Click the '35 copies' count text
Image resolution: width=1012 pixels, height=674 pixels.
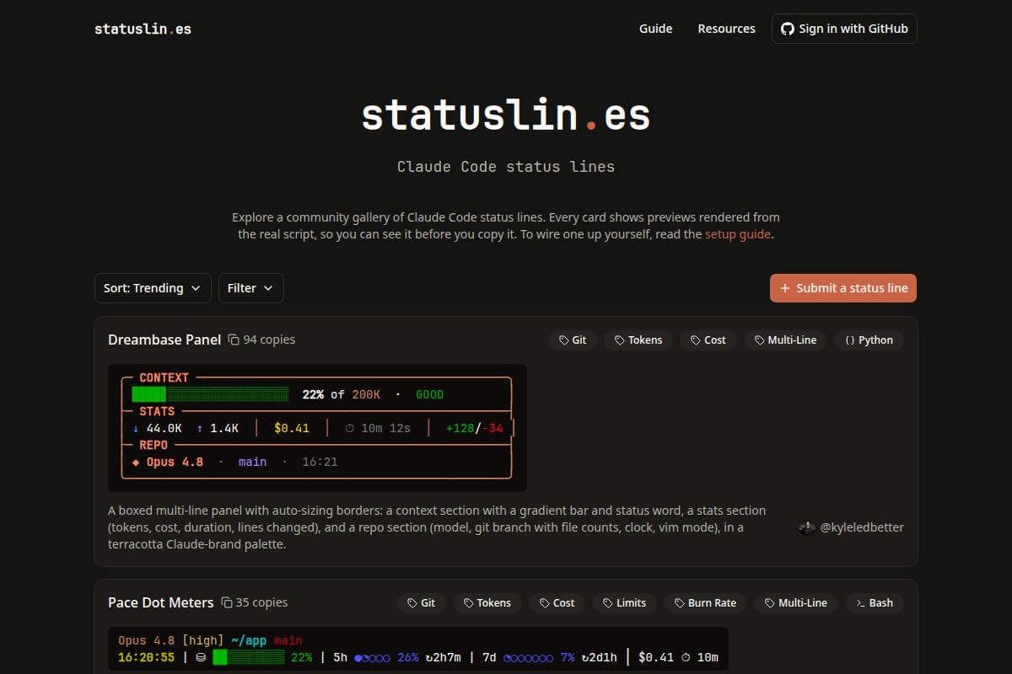[x=262, y=602]
